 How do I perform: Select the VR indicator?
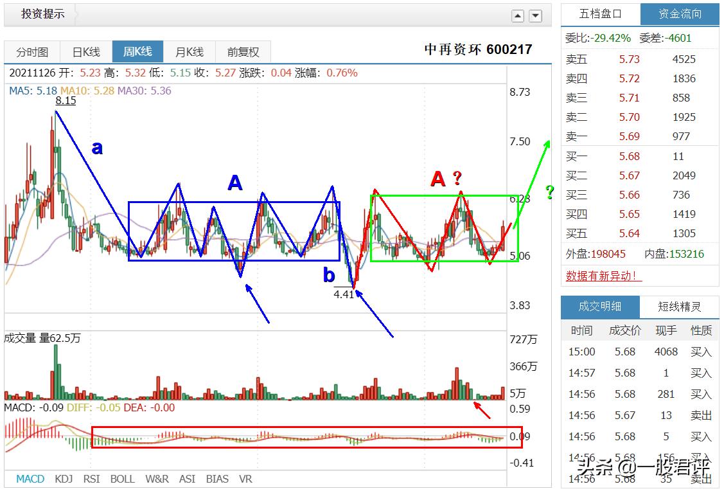[245, 479]
